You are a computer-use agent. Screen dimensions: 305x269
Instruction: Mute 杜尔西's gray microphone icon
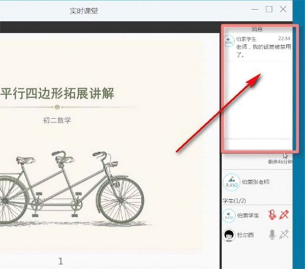(x=272, y=234)
